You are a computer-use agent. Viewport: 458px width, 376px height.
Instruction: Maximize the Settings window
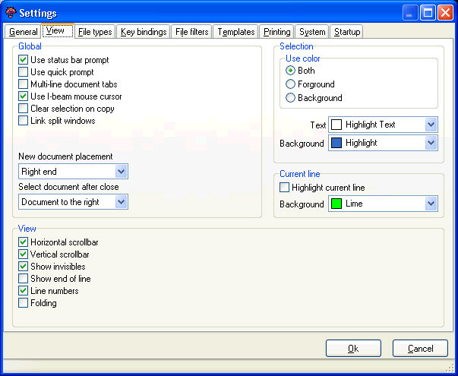click(428, 13)
